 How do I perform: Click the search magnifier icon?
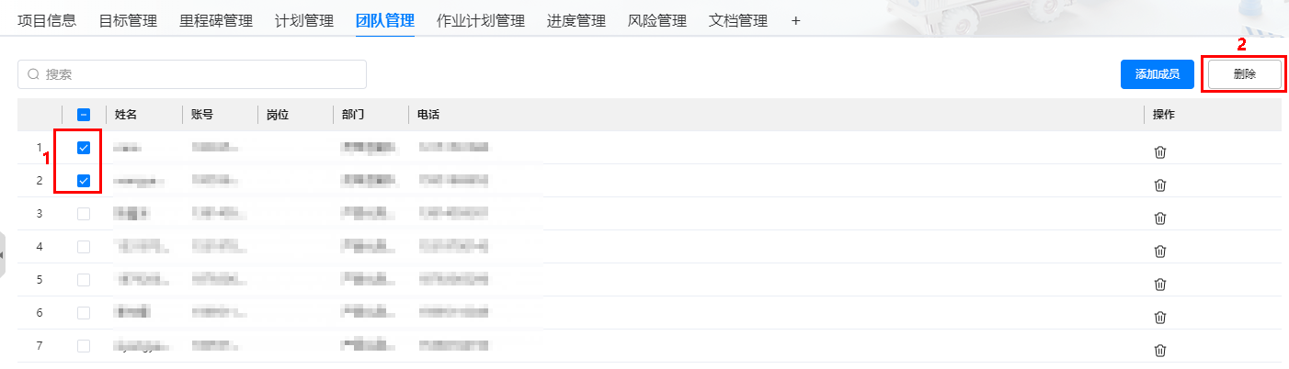33,74
